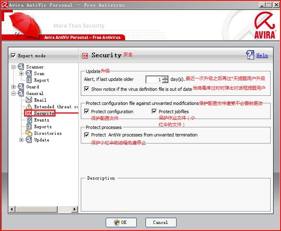Close the Avira window

pyautogui.click(x=276, y=5)
